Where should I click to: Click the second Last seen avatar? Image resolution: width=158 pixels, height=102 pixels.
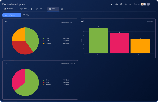(x=145, y=4)
